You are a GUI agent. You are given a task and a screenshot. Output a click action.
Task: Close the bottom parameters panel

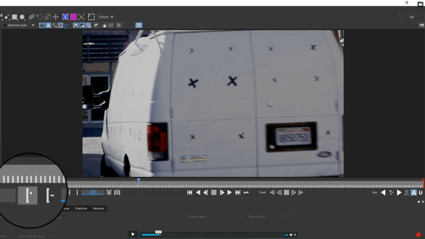(423, 202)
